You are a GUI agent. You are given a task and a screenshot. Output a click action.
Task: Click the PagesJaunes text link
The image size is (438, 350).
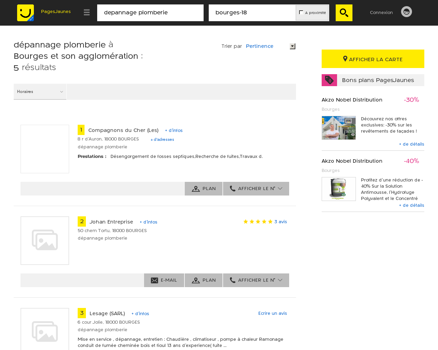(56, 12)
